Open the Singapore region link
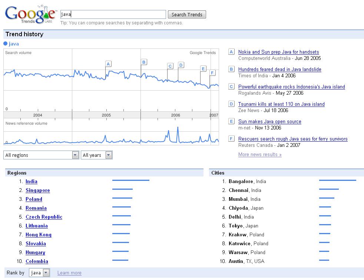 pyautogui.click(x=37, y=190)
